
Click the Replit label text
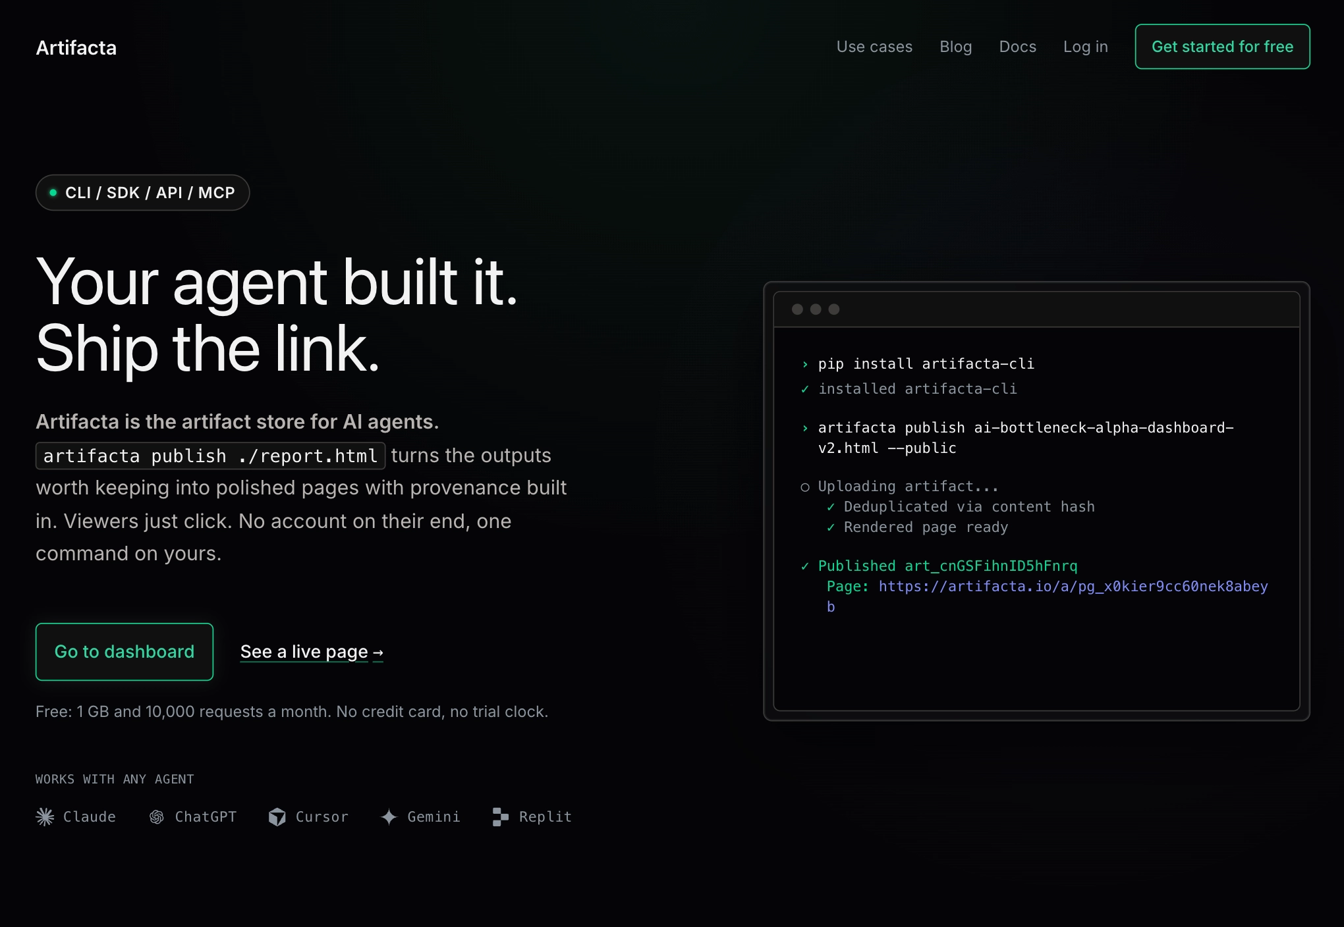(546, 816)
